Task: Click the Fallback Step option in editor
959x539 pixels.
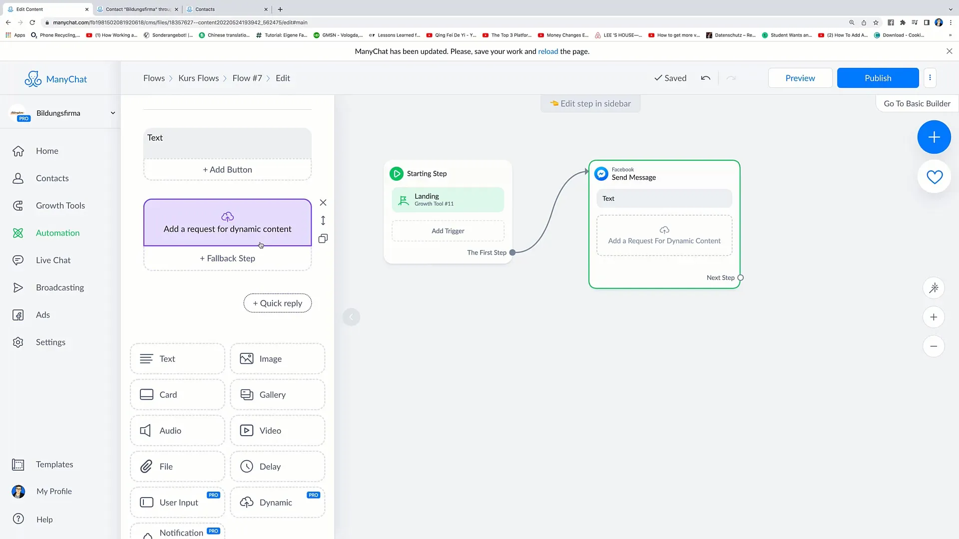Action: click(227, 258)
